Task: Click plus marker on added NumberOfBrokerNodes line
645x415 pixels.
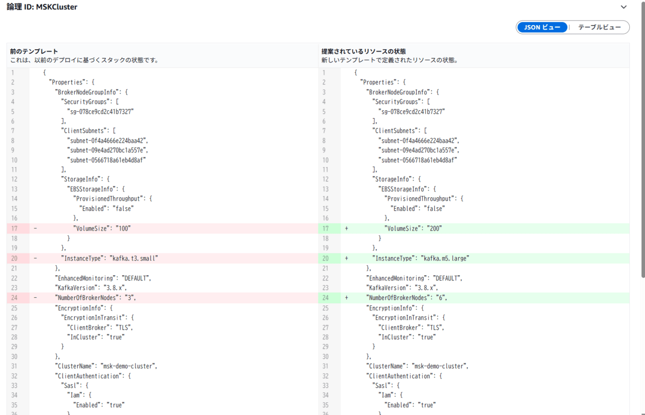Action: (347, 298)
